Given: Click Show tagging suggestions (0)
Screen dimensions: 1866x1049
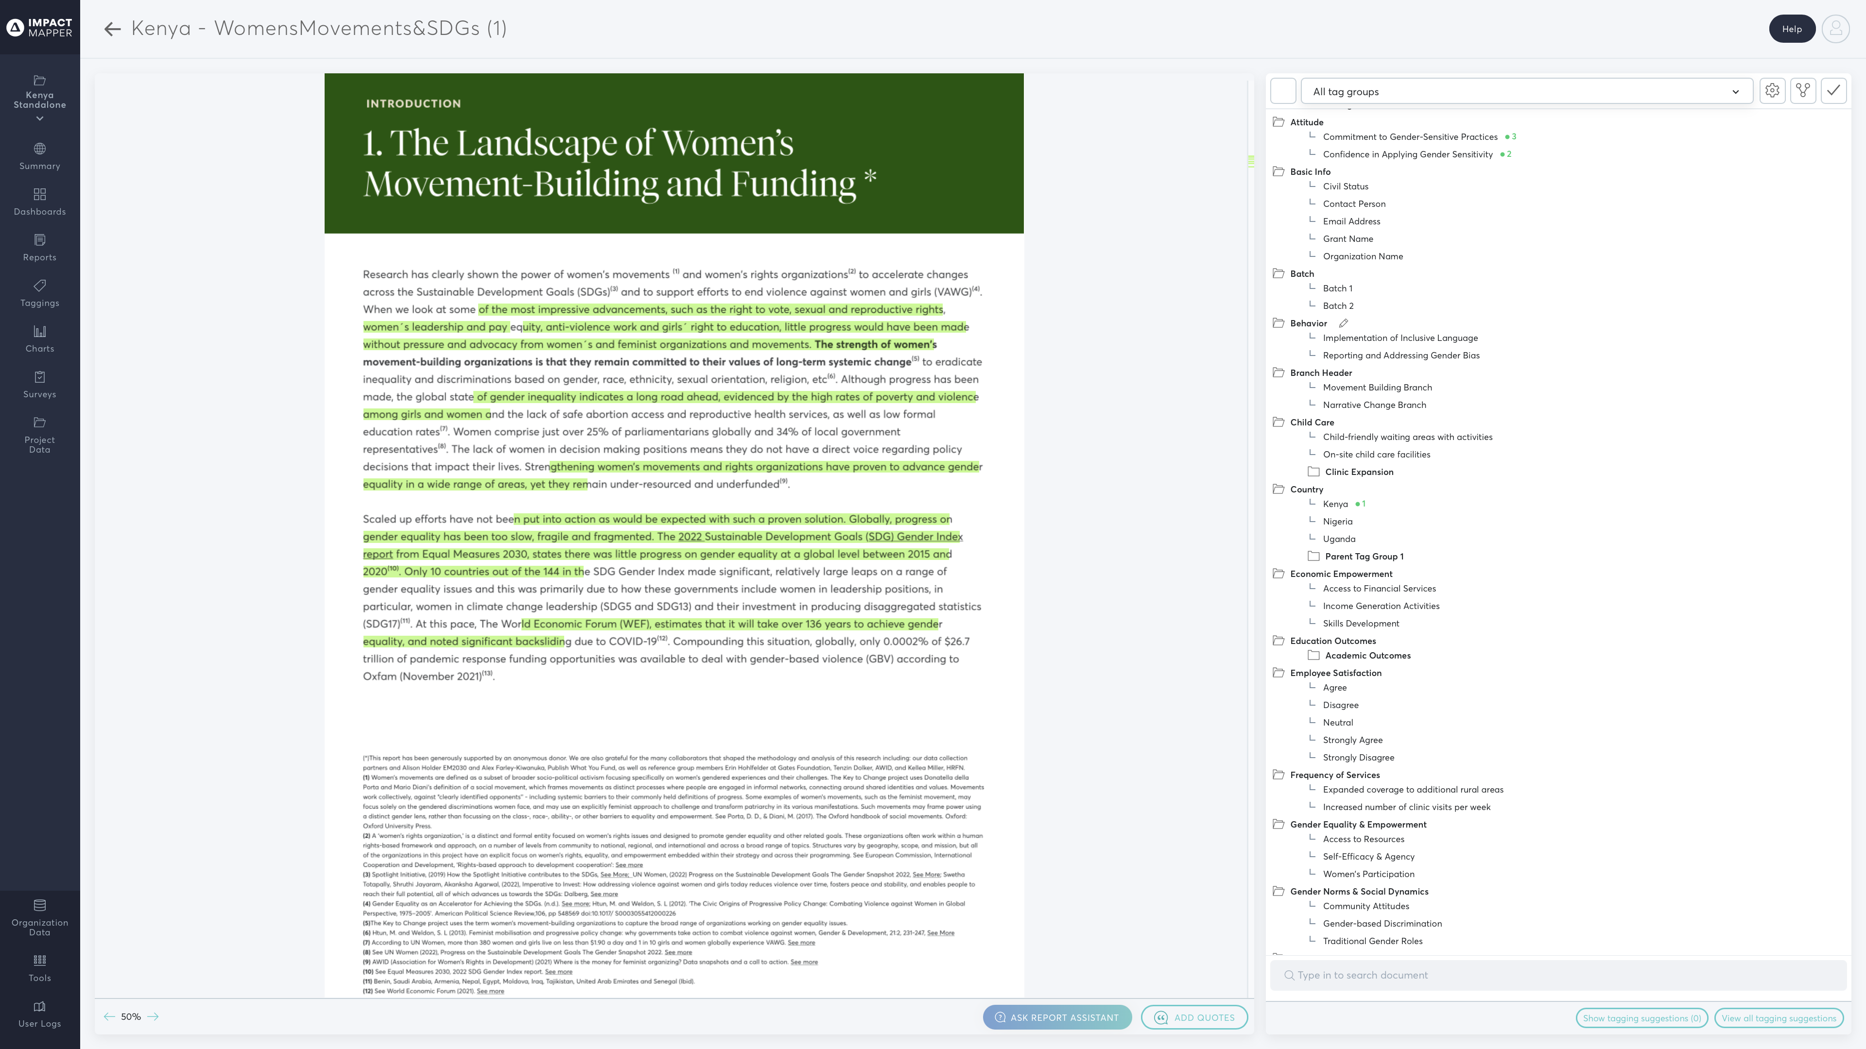Looking at the screenshot, I should click(x=1641, y=1018).
